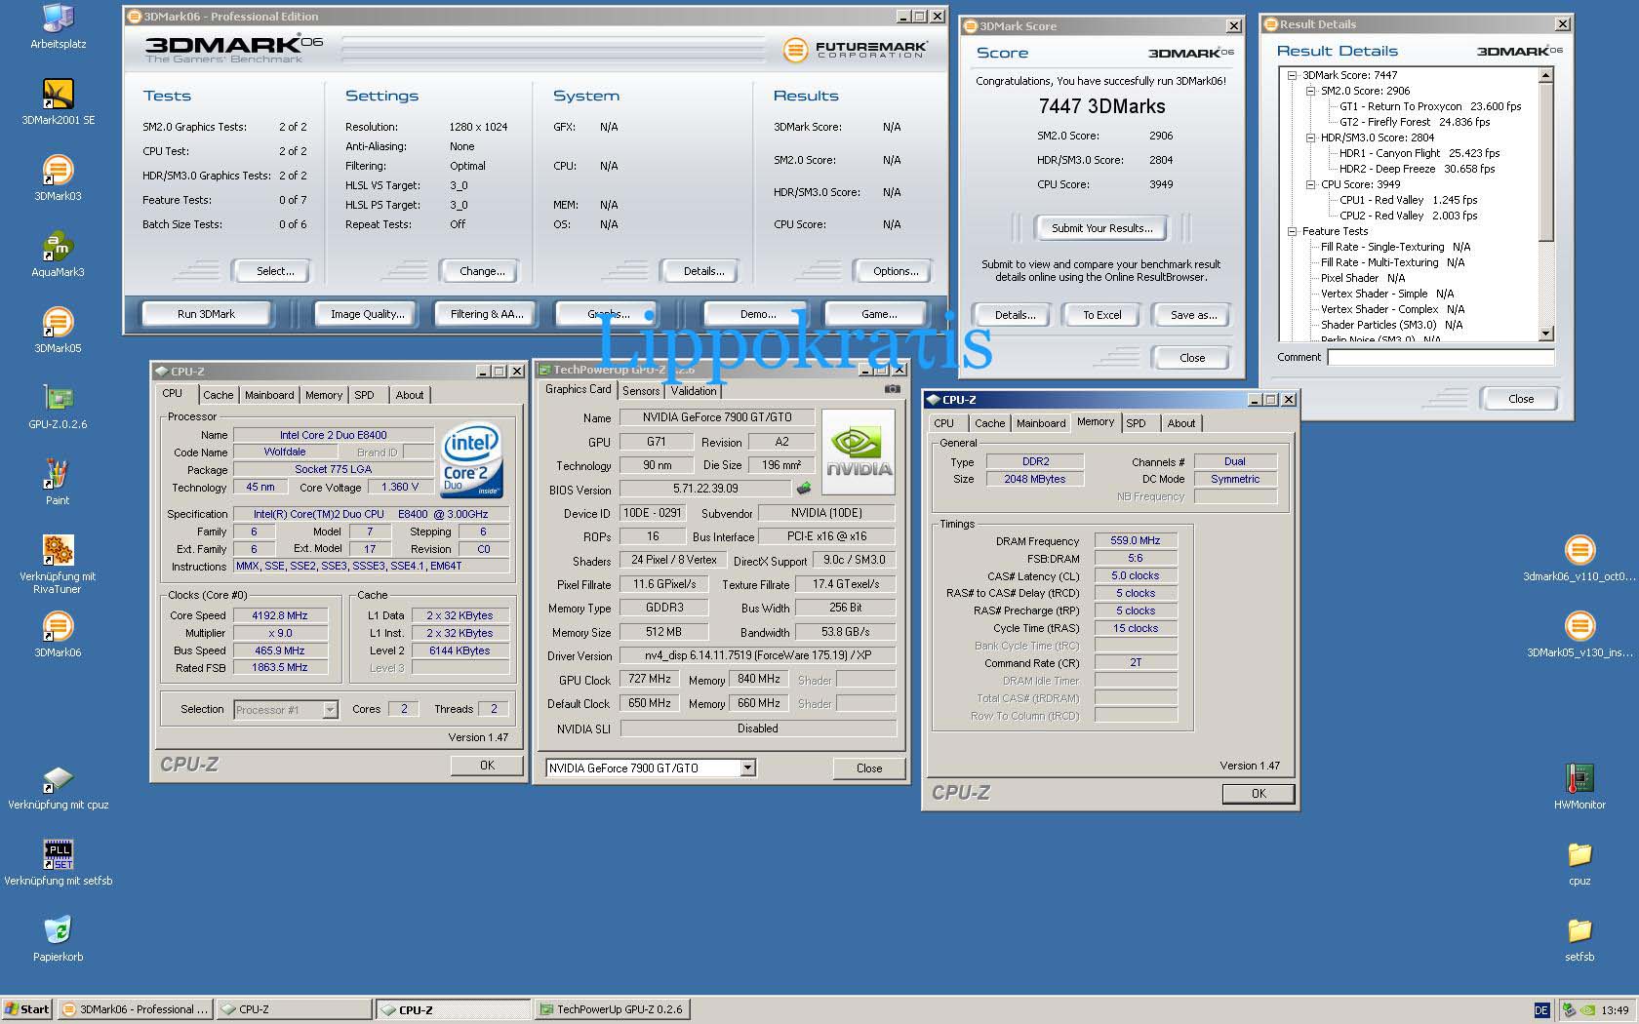Image resolution: width=1639 pixels, height=1024 pixels.
Task: Switch to Mainboard tab in left CPU-Z
Action: [269, 395]
